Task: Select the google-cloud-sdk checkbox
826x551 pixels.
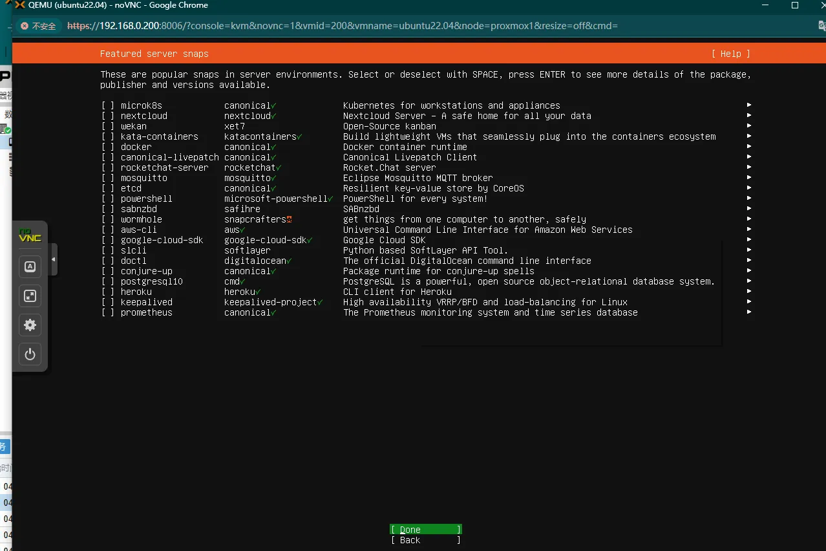Action: (108, 240)
